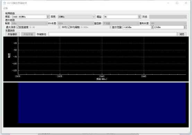The image size is (192, 135).
Task: Open the antenna (天线) dropdown
Action: pos(168,17)
